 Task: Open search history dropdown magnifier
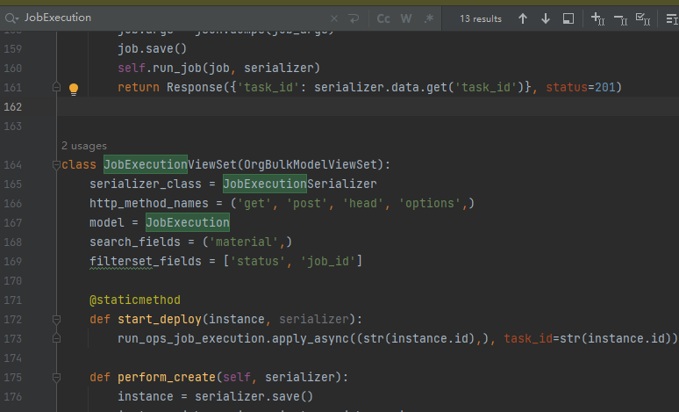pos(11,18)
